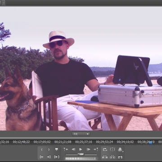The height and width of the screenshot is (162, 162).
Task: Click the Extract button
Action: pos(112,157)
